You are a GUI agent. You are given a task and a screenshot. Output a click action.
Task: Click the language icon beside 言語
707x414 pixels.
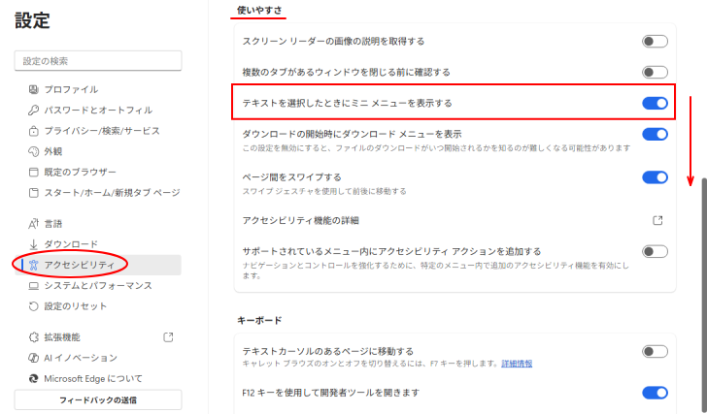click(33, 224)
